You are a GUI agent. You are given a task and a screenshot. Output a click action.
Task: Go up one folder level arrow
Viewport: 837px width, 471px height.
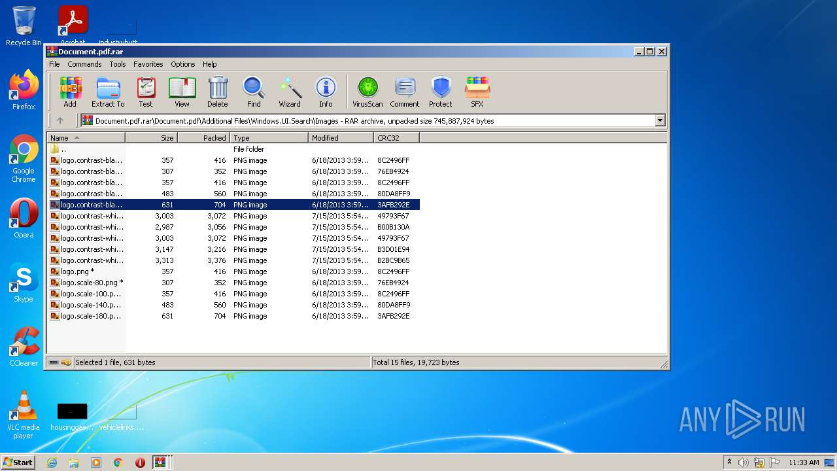click(60, 120)
